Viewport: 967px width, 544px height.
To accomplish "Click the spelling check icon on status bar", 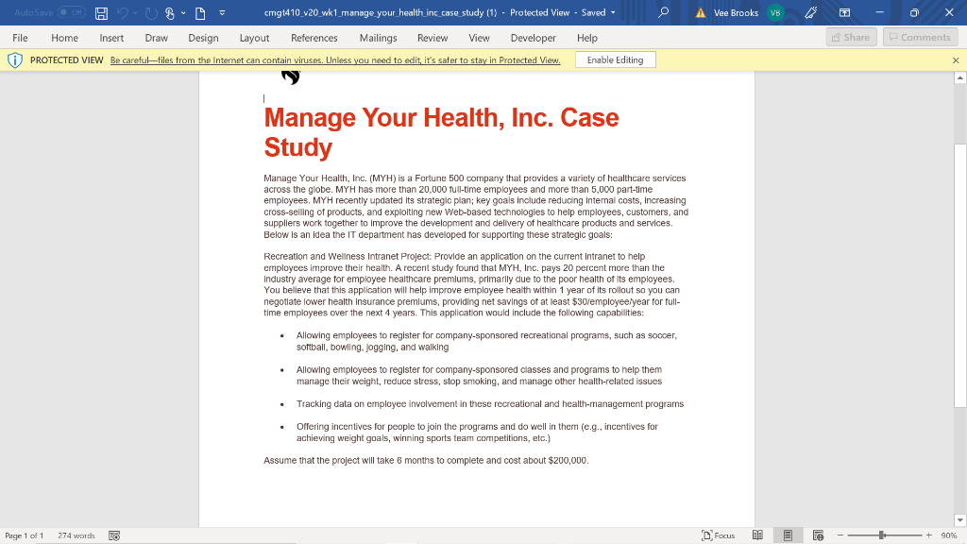I will click(x=113, y=535).
